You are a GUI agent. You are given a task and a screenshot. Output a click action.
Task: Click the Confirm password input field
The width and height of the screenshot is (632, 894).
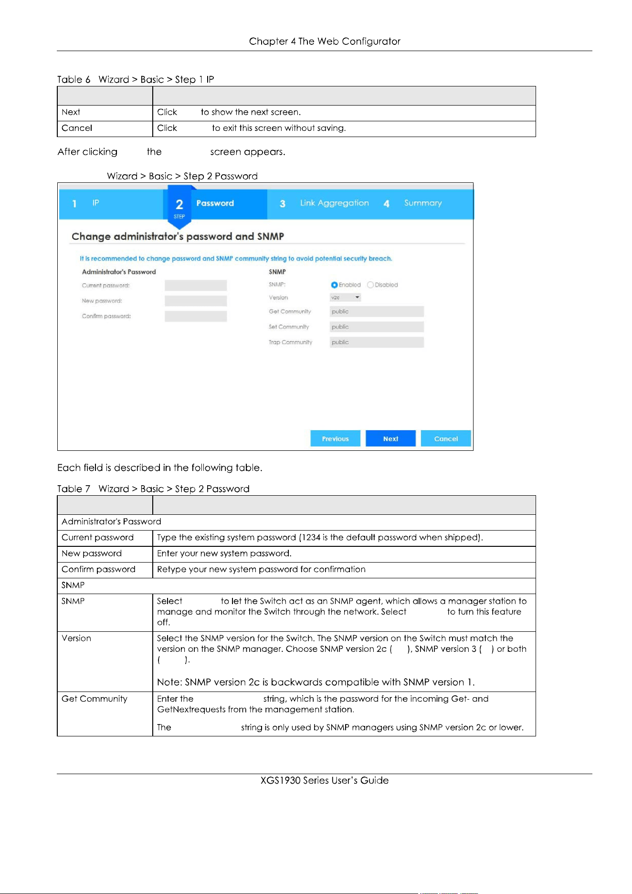(196, 316)
